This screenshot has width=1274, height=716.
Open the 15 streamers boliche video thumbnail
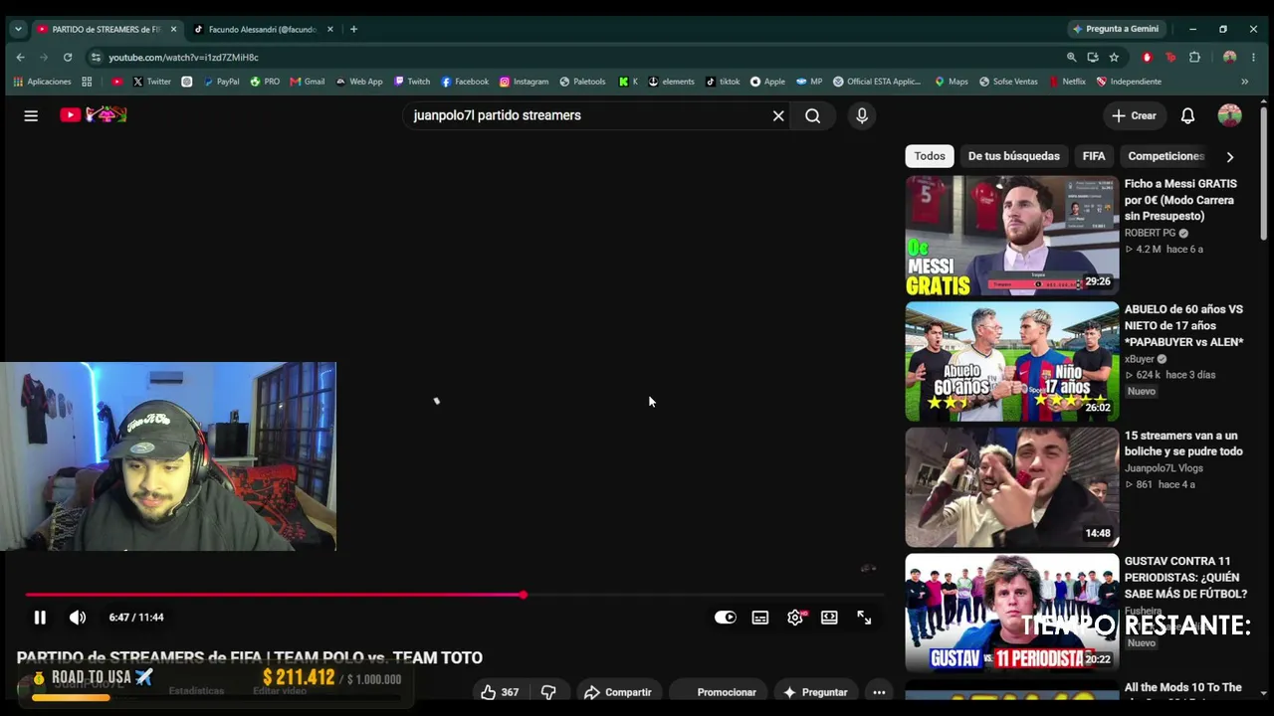pos(1012,487)
